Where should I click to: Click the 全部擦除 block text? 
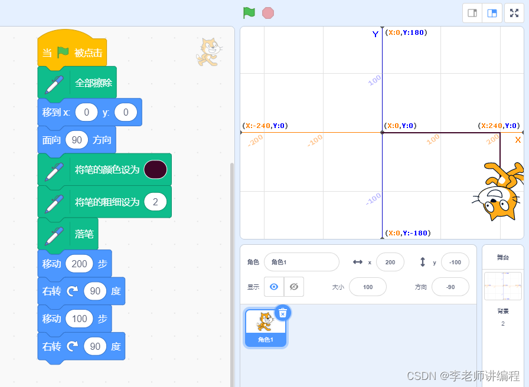pos(93,83)
